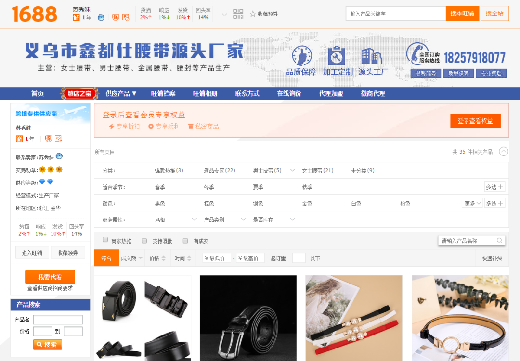The image size is (520, 361).
Task: Expand the 产品类别 dropdown
Action: 225,219
